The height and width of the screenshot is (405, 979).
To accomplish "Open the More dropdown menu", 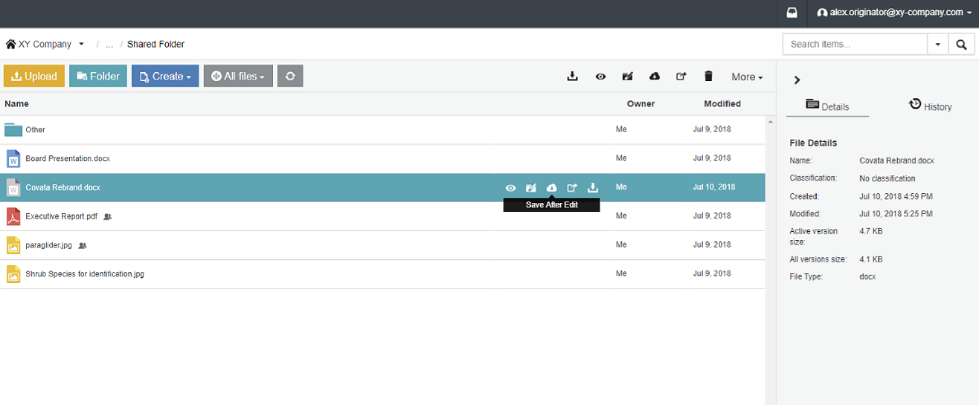I will [747, 77].
